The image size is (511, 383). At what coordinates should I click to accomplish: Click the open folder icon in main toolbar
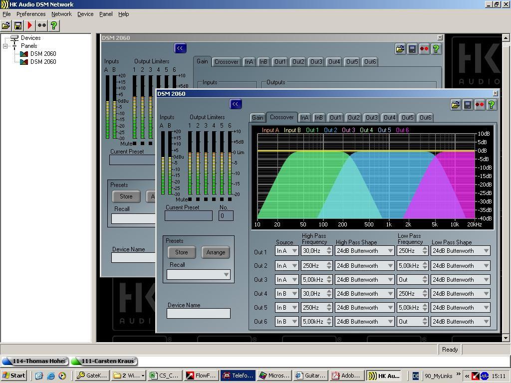pos(6,25)
